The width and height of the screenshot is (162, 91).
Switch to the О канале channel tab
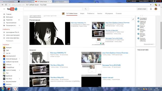pos(119,13)
